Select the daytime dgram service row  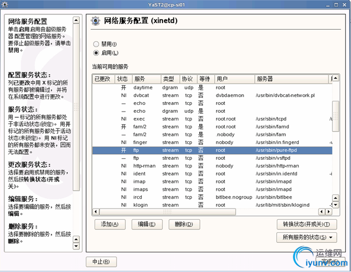pos(212,87)
